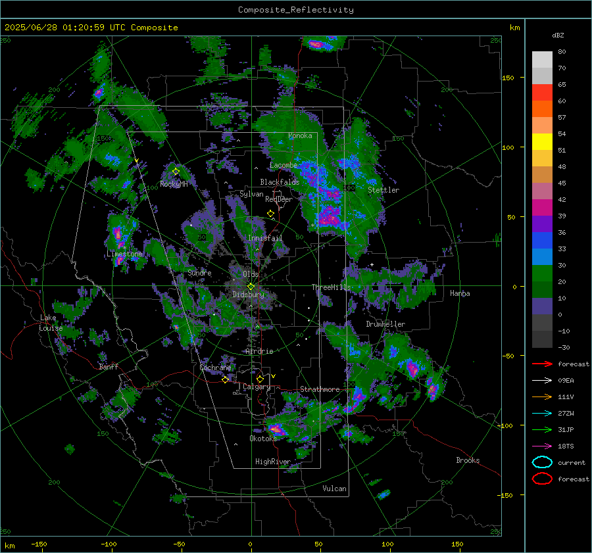Select the Vulcan label
Viewport: 592px width, 553px height.
334,489
